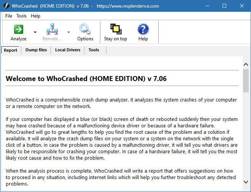Expand the Remote dropdown arrow
The image size is (251, 192).
[69, 32]
